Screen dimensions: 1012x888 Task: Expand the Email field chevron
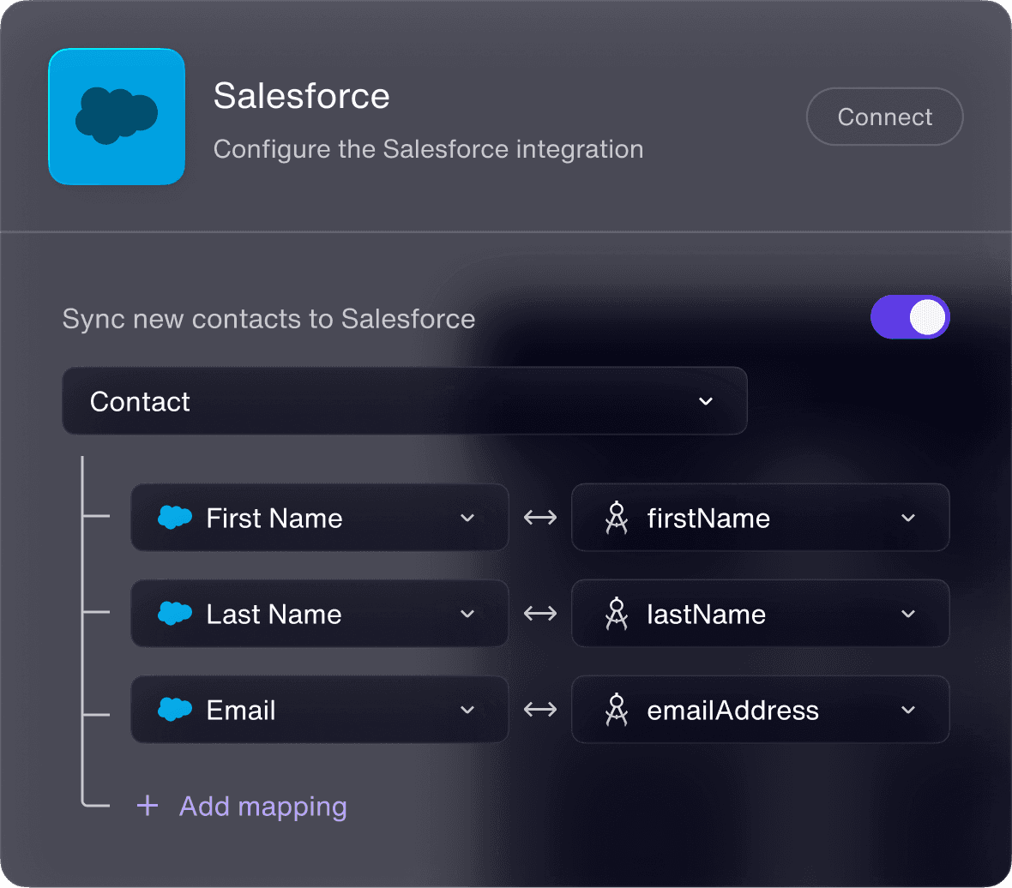click(x=467, y=710)
